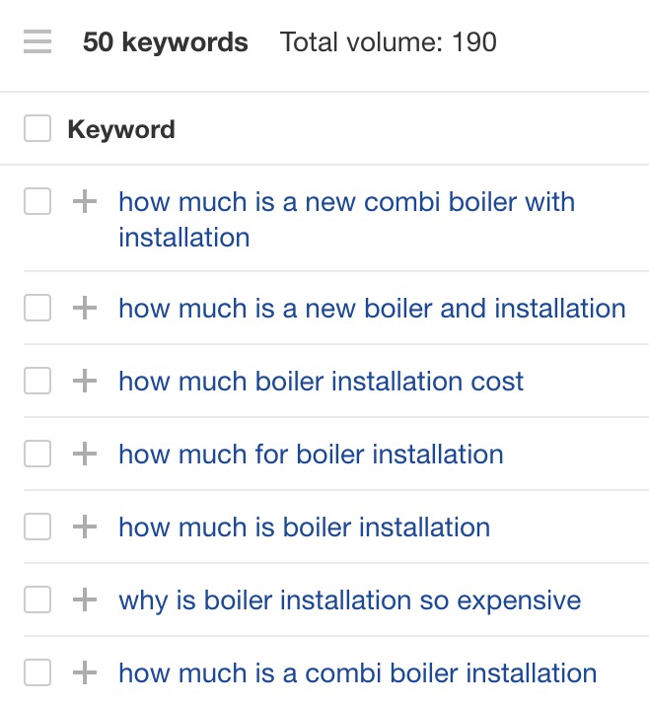The height and width of the screenshot is (704, 649).
Task: Click "how much is boiler installation" keyword link
Action: click(x=304, y=528)
